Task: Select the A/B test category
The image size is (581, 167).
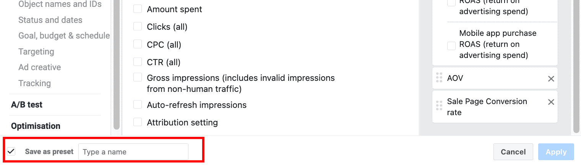Action: [x=27, y=104]
